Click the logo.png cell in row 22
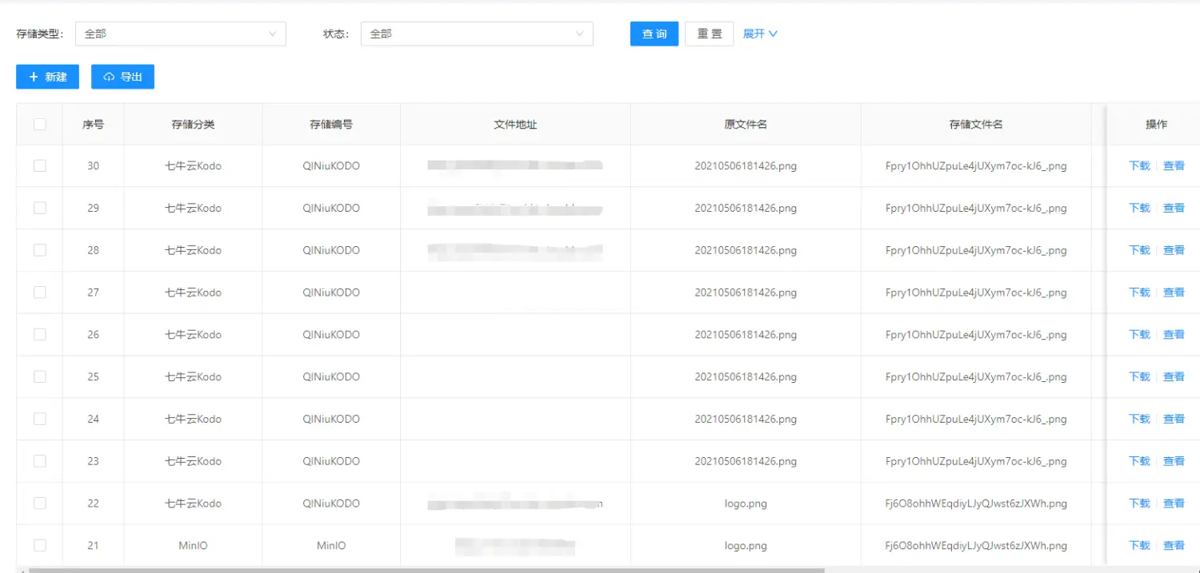The width and height of the screenshot is (1200, 573). click(746, 503)
